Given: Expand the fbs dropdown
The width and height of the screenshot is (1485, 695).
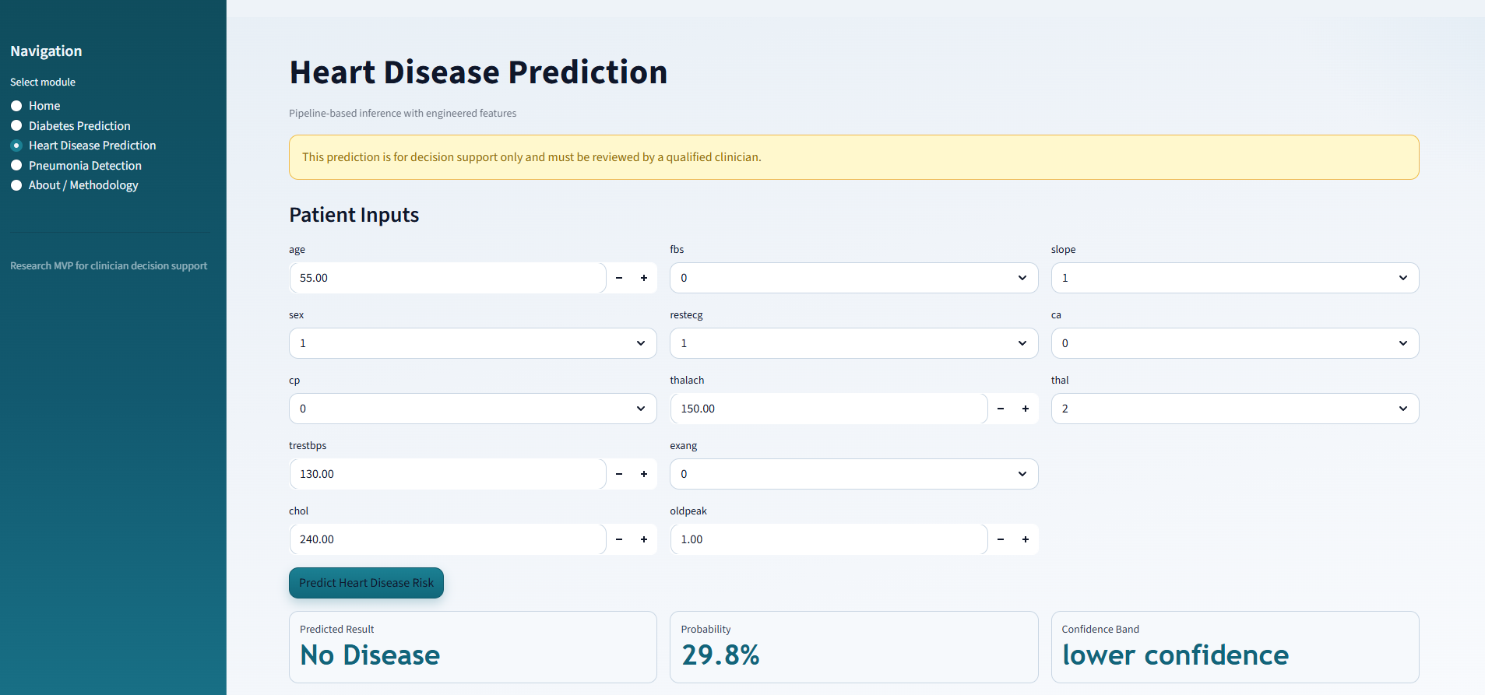Looking at the screenshot, I should point(853,278).
